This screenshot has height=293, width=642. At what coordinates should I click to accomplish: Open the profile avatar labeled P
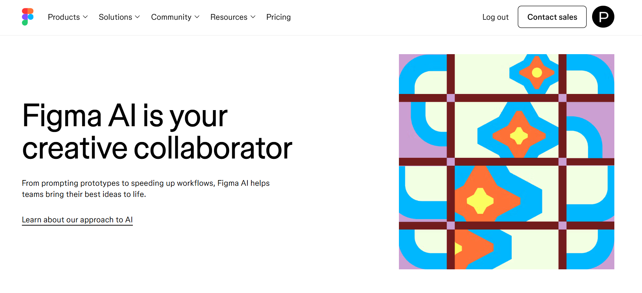coord(603,17)
